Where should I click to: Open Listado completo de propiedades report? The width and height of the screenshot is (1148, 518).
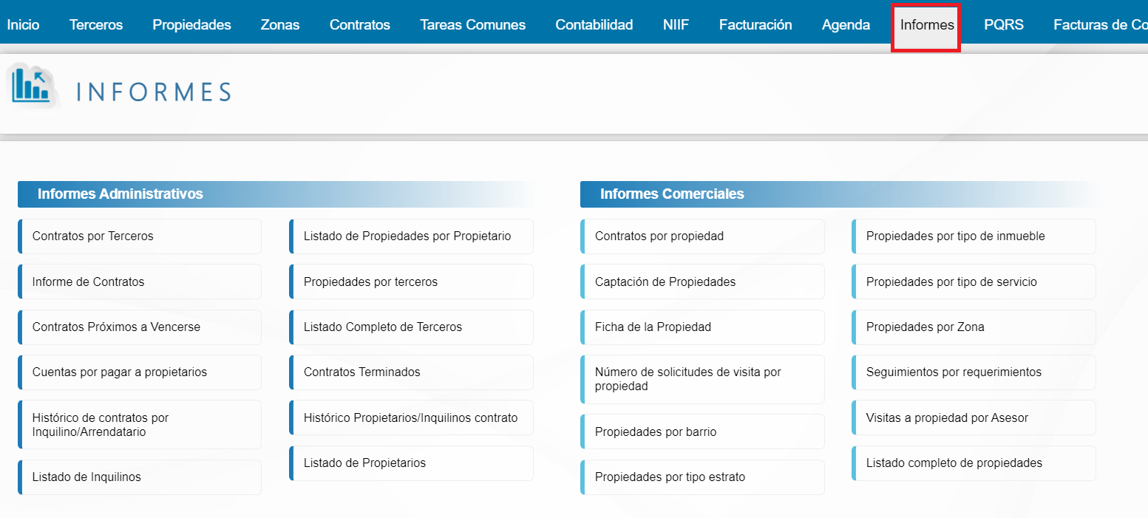pos(974,463)
